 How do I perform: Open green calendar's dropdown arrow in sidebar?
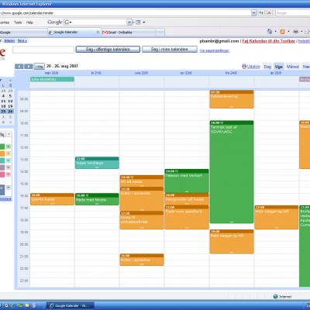tap(9, 146)
